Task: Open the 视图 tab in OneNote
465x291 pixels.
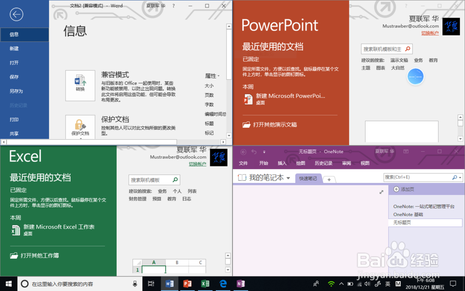Action: click(x=365, y=163)
